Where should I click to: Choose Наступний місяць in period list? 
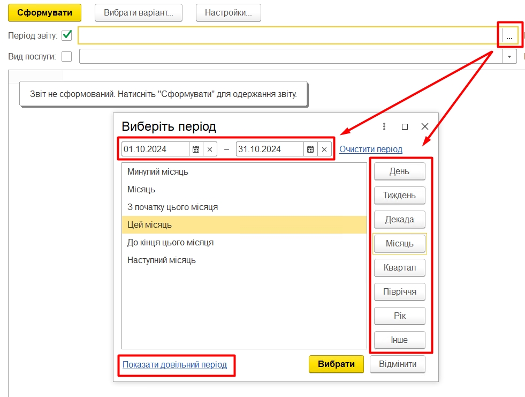pos(162,260)
